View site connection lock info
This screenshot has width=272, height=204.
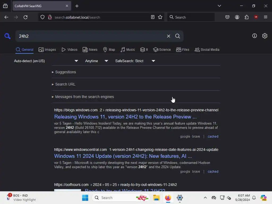coord(50,17)
